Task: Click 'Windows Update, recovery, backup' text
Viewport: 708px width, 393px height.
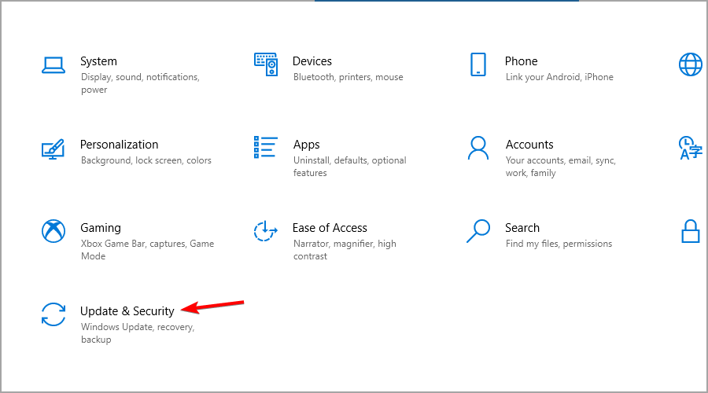Action: click(x=138, y=333)
